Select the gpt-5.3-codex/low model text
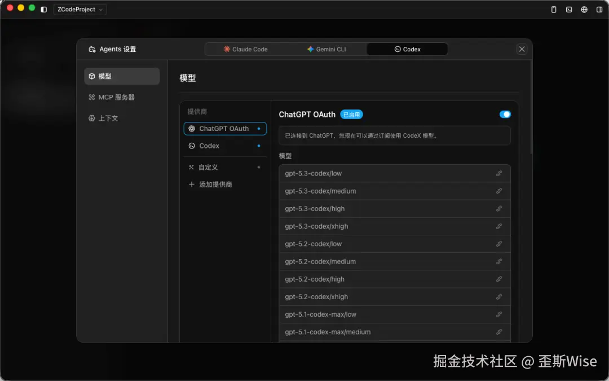609x381 pixels. click(x=313, y=173)
